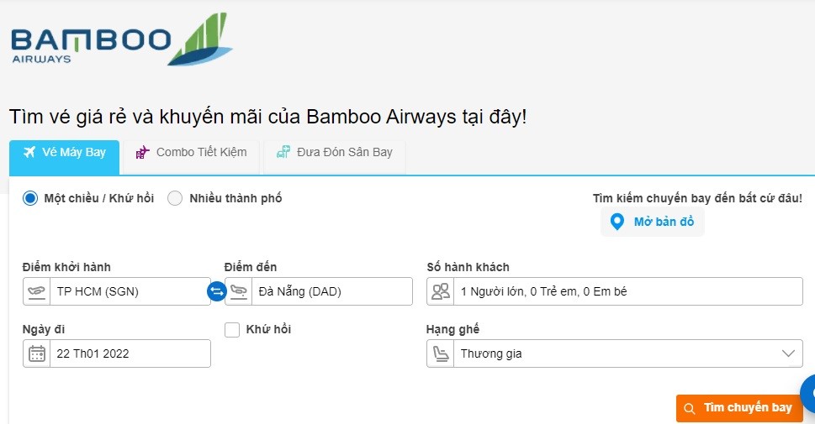
Task: Expand the Hạng ghế dropdown arrow
Action: pyautogui.click(x=788, y=353)
